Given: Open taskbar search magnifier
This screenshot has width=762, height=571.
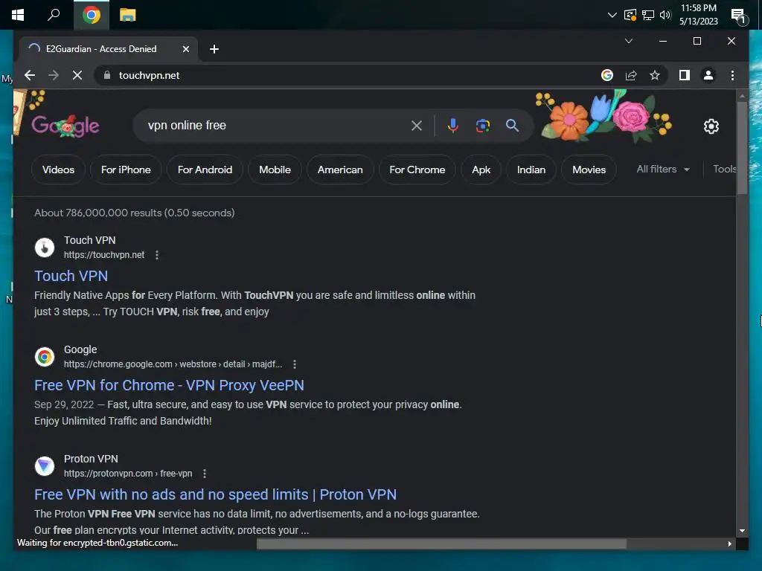Looking at the screenshot, I should click(x=54, y=15).
